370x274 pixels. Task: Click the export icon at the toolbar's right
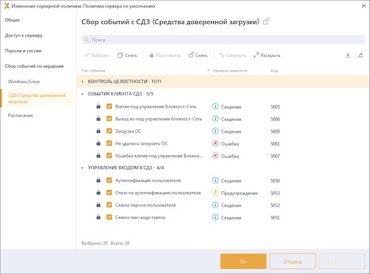360,55
